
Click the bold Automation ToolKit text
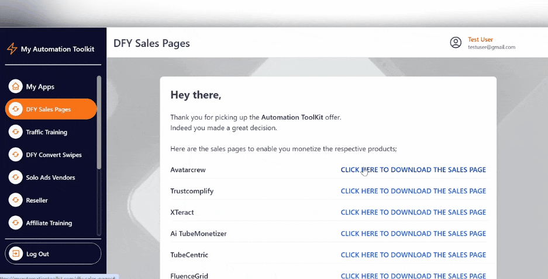[x=292, y=117]
